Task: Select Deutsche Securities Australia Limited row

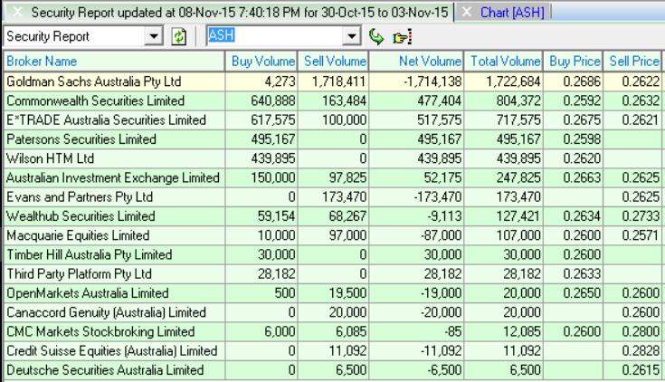Action: click(333, 370)
